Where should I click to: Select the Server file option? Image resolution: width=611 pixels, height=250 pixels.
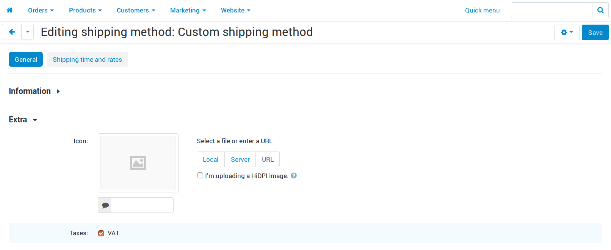click(x=240, y=159)
